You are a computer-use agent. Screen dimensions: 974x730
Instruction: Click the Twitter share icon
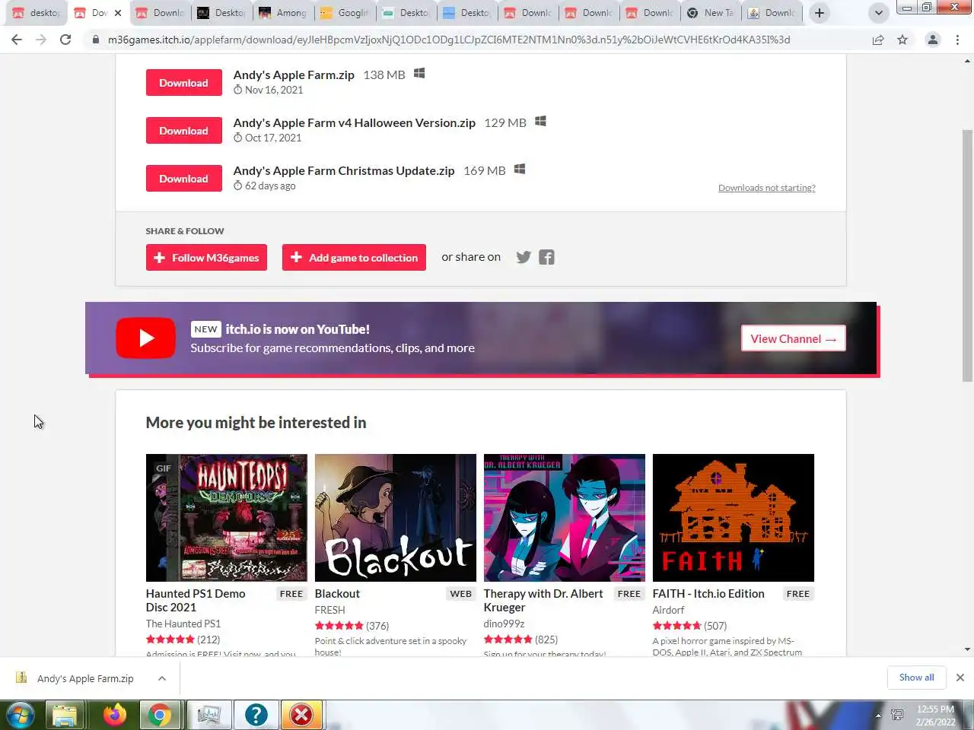(524, 257)
